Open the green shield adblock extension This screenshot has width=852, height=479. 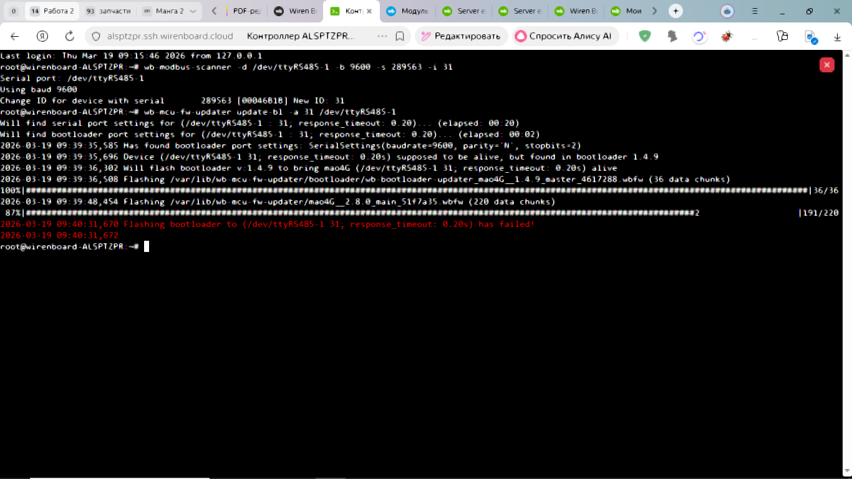(645, 36)
